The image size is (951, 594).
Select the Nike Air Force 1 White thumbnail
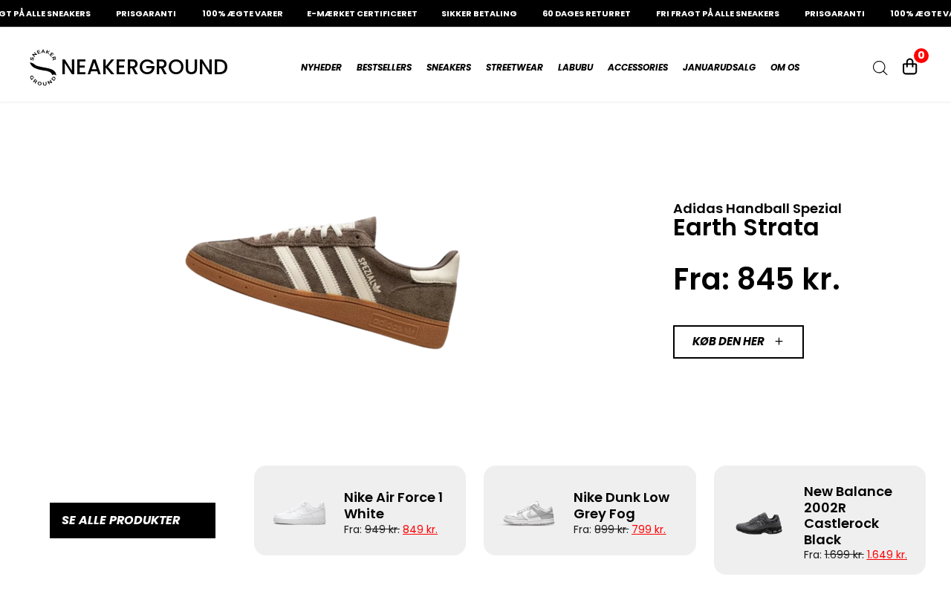(299, 512)
